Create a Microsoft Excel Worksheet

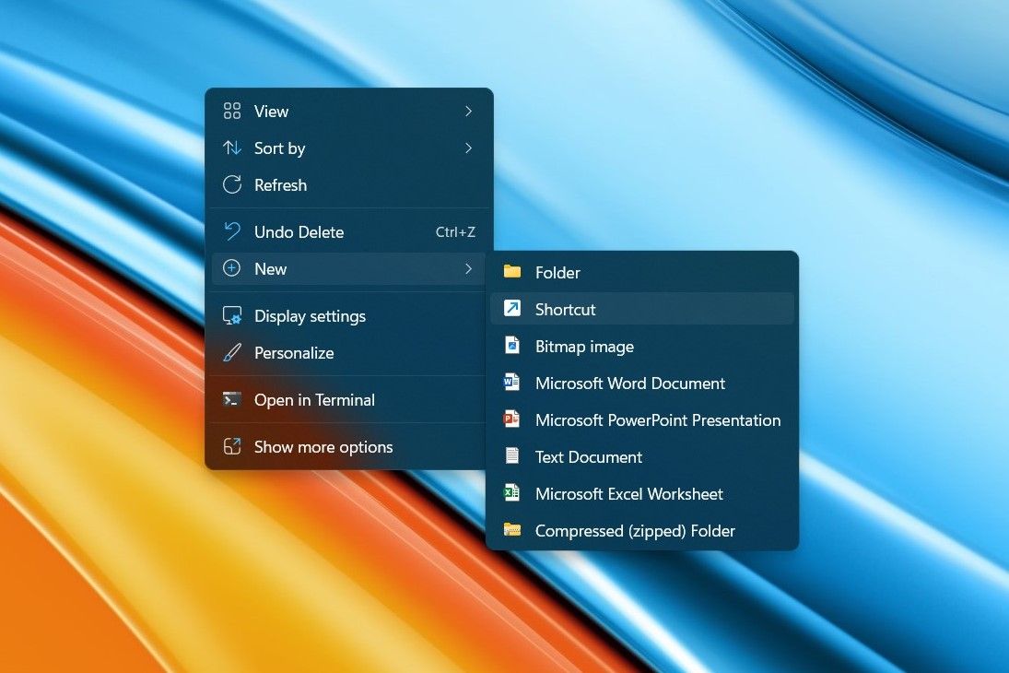pyautogui.click(x=642, y=493)
